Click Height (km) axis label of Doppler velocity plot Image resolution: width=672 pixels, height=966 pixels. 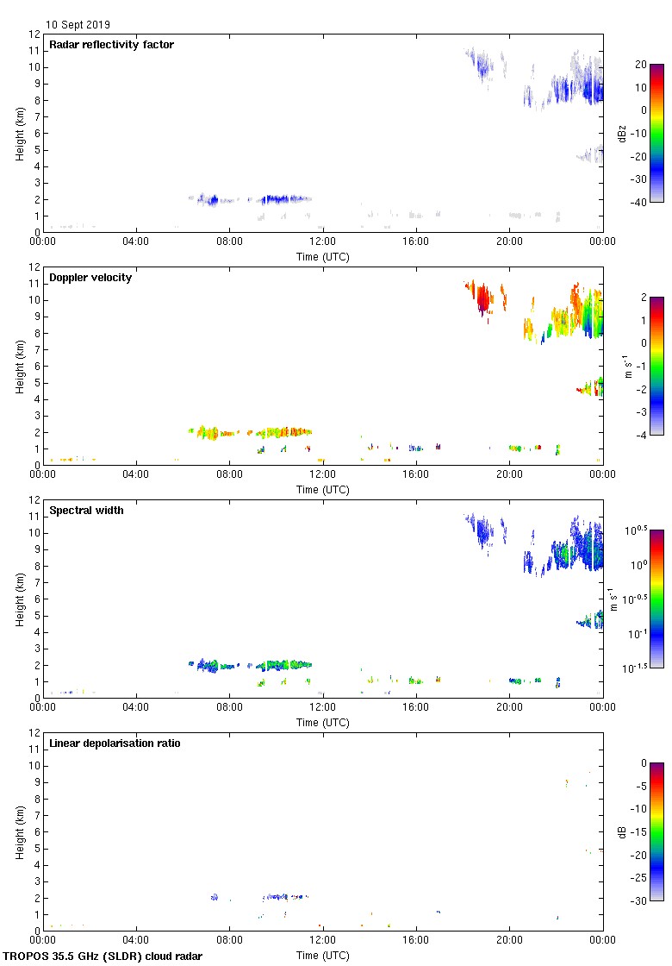(19, 366)
